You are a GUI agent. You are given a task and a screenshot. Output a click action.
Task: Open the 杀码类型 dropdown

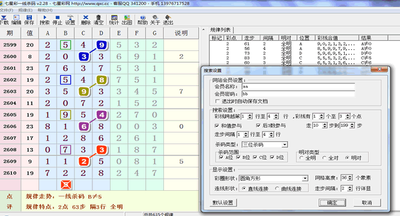click(x=285, y=145)
